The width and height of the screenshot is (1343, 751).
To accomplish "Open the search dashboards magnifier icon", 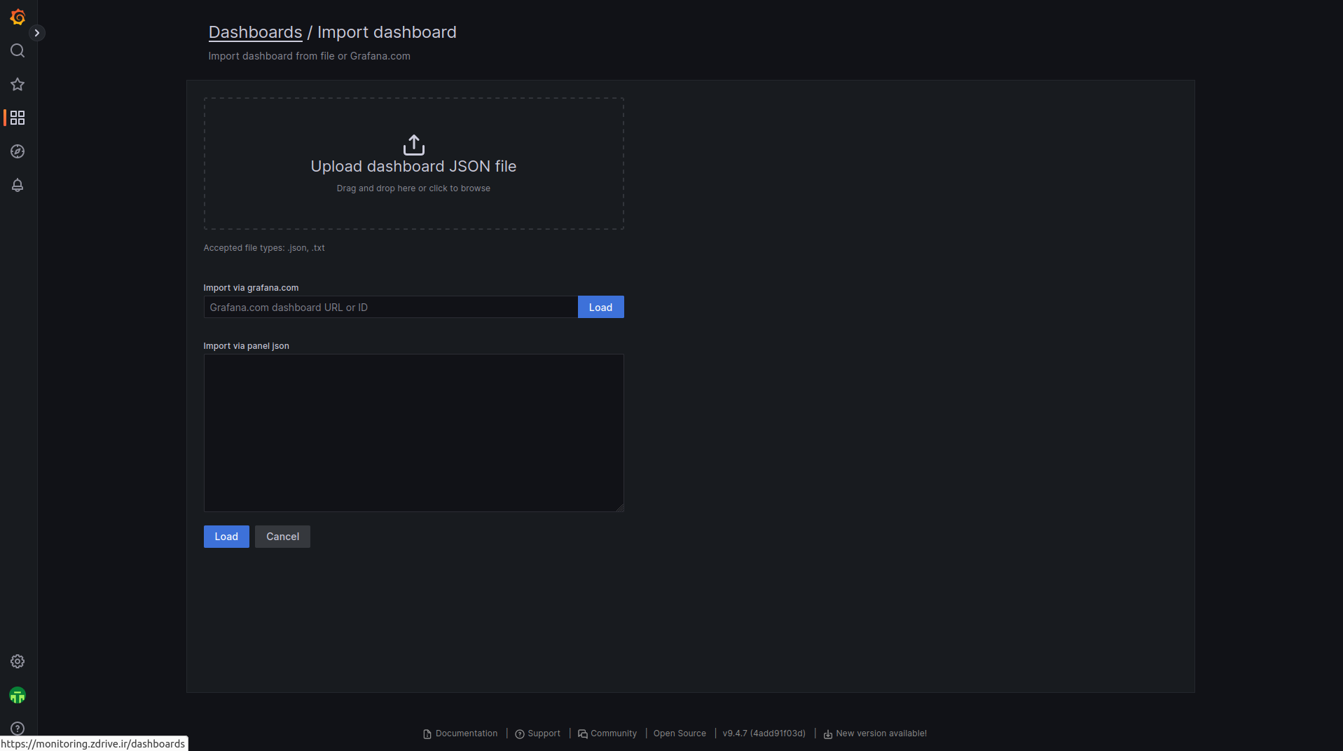I will [18, 50].
